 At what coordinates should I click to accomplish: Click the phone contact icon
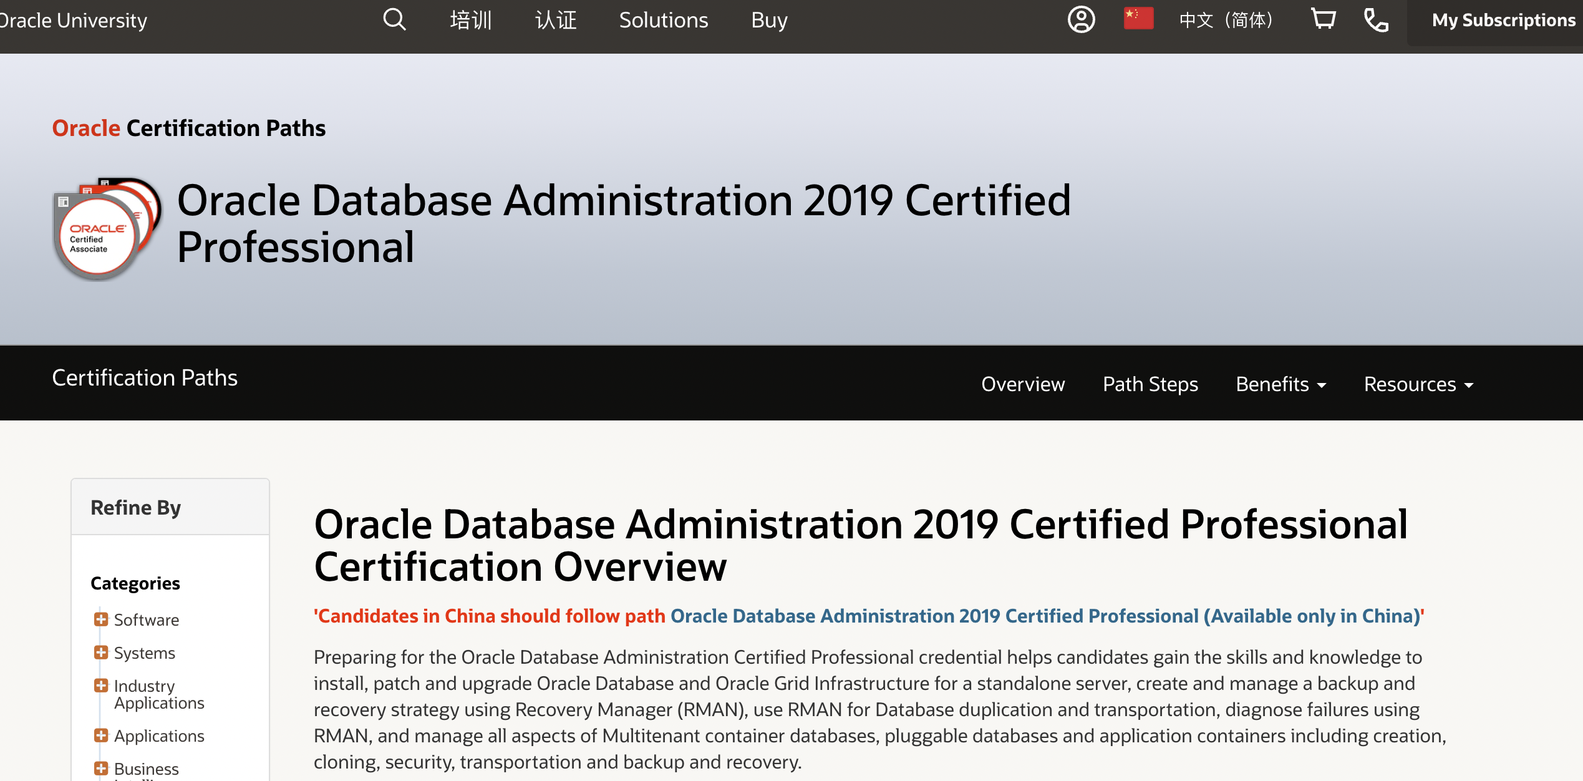(1376, 20)
